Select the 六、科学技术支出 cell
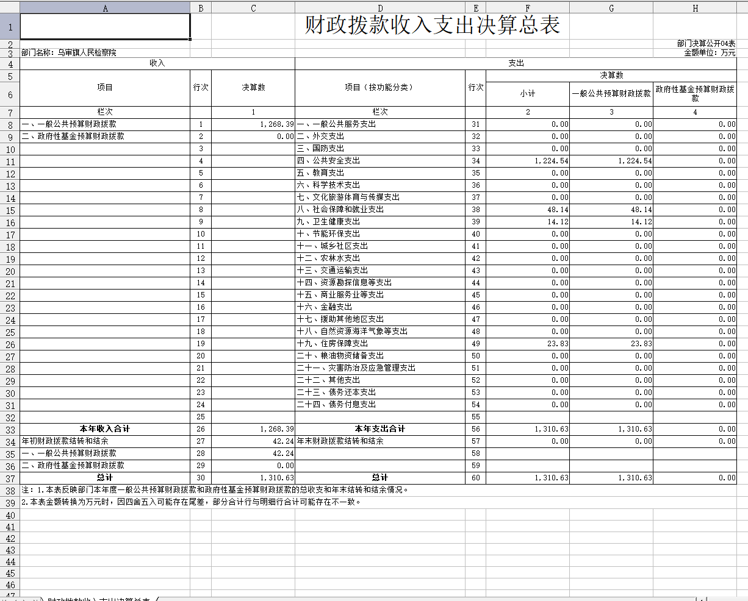Viewport: 748px width, 601px height. pyautogui.click(x=380, y=185)
